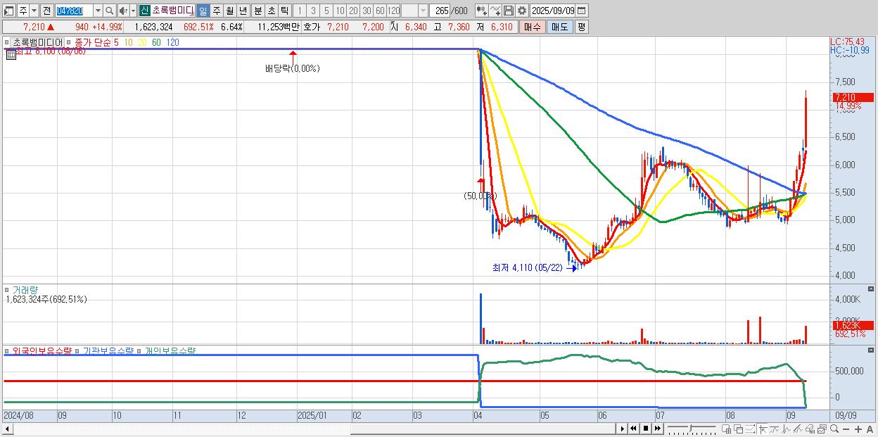The image size is (878, 437).
Task: Click the 외국인보유수량 legend label
Action: [x=42, y=350]
